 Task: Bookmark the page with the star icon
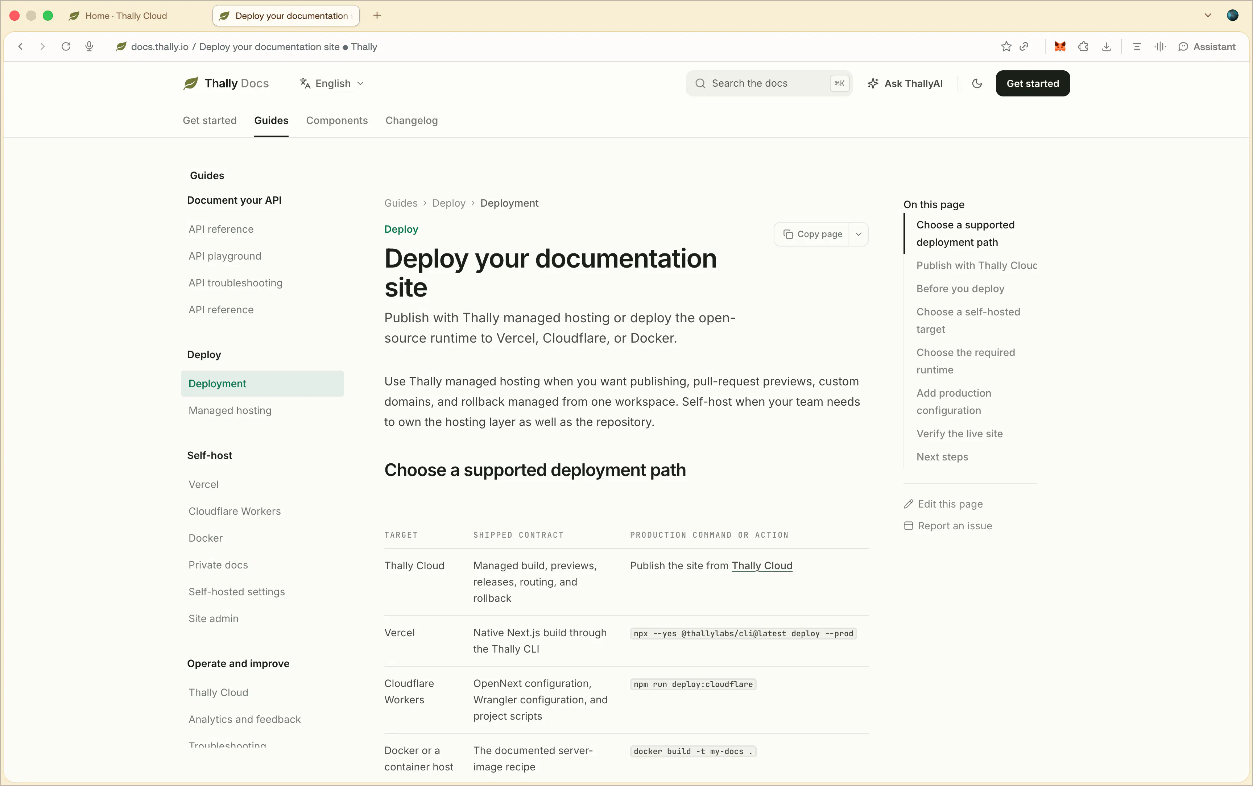click(1006, 47)
